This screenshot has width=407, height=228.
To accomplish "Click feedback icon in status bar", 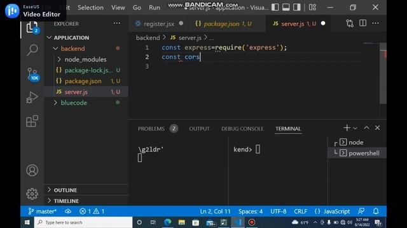I will (x=361, y=211).
